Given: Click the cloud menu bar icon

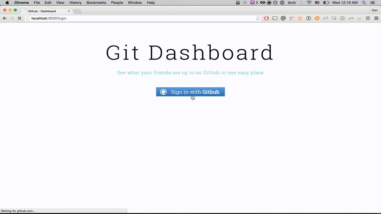Looking at the screenshot, I should tap(269, 3).
